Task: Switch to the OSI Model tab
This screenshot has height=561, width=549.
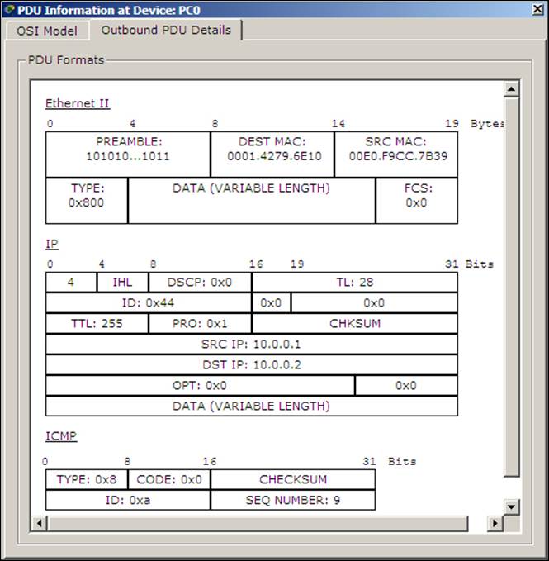Action: (x=47, y=31)
